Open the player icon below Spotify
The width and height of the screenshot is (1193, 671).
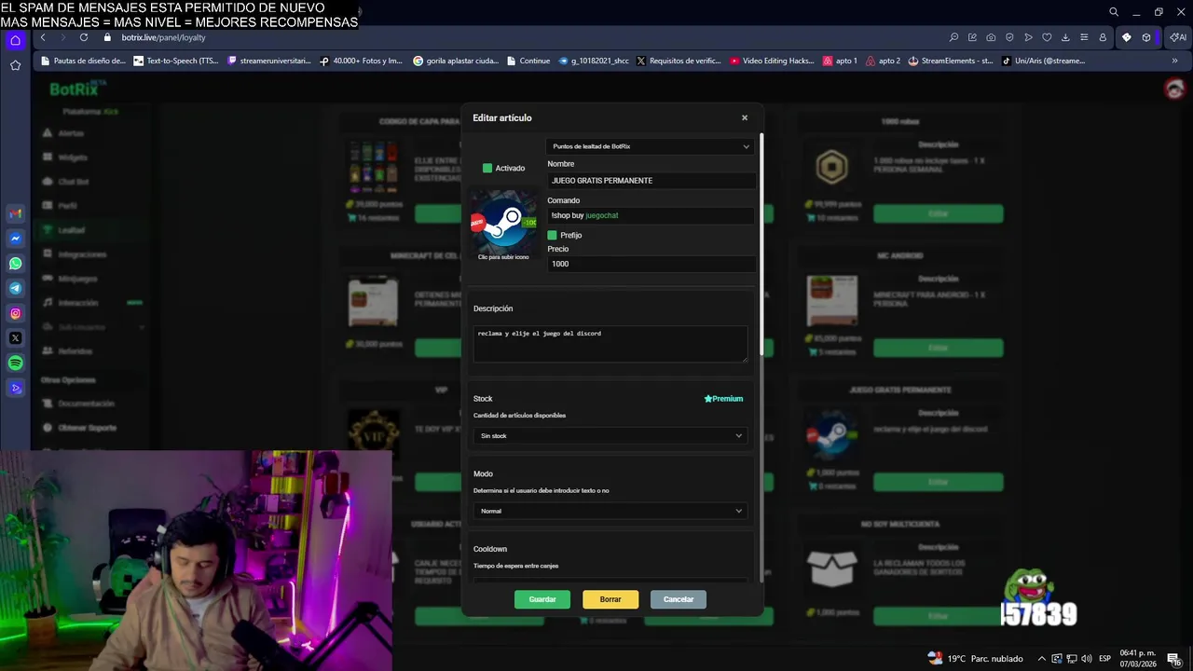(15, 388)
